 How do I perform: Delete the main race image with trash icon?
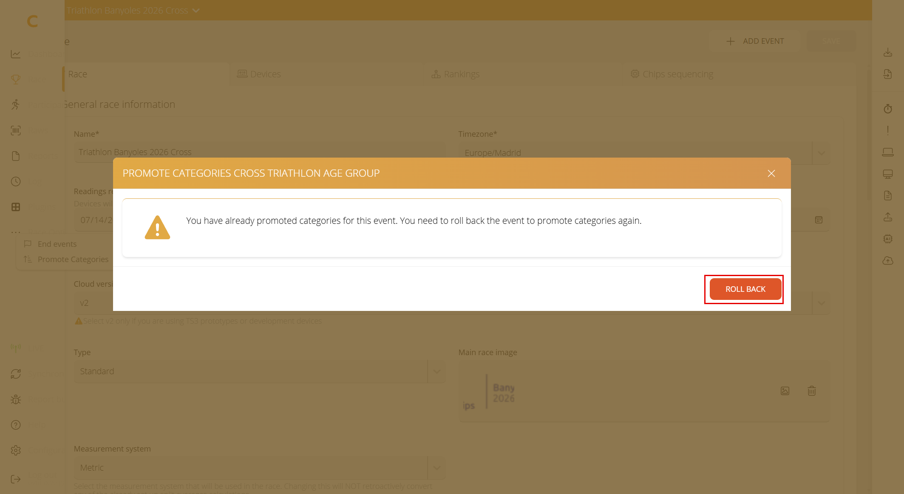(x=812, y=391)
